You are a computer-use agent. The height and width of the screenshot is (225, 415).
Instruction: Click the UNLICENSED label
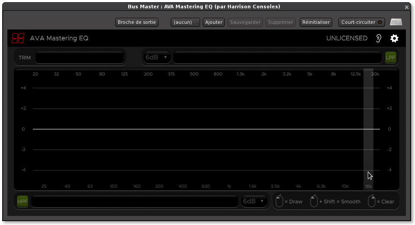(347, 39)
